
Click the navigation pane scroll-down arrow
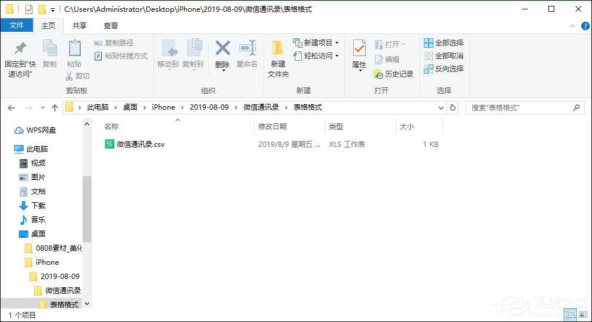(87, 304)
